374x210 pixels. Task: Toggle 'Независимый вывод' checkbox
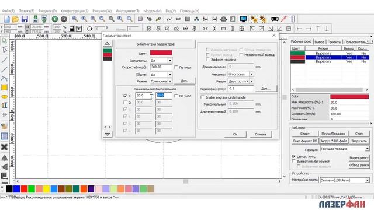pyautogui.click(x=241, y=54)
